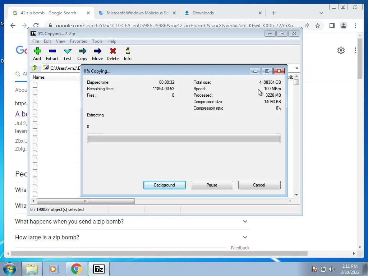Switch to Microsoft Windows Malicious tab
The image size is (368, 276).
coord(138,13)
